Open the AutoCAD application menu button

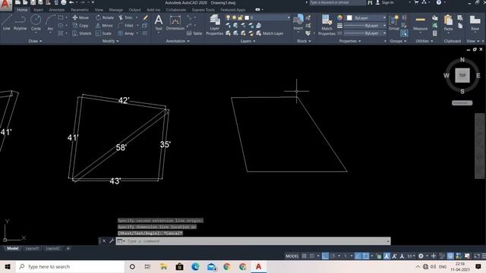click(x=5, y=5)
